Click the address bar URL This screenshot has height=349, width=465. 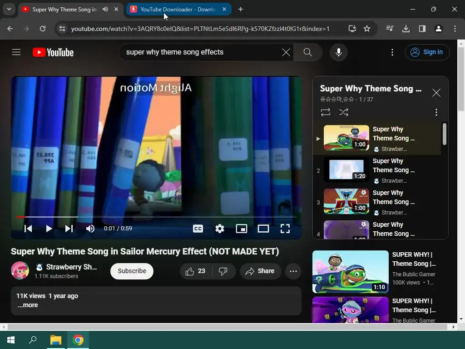coord(200,29)
